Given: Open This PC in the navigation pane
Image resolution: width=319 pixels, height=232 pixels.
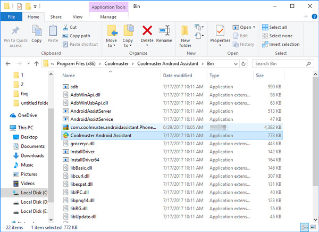Looking at the screenshot, I should coord(21,128).
